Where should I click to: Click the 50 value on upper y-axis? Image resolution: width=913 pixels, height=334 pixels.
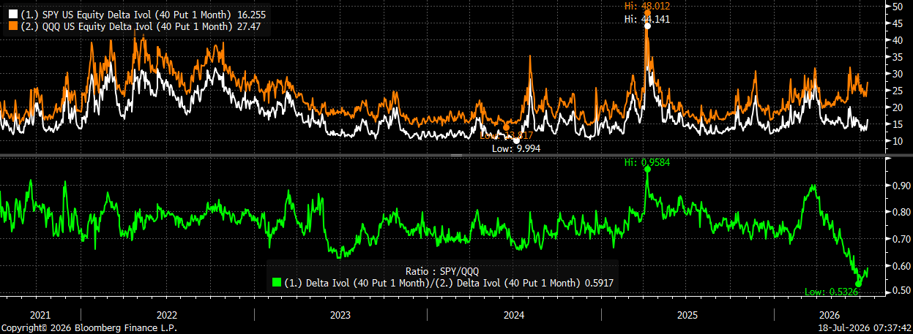897,7
